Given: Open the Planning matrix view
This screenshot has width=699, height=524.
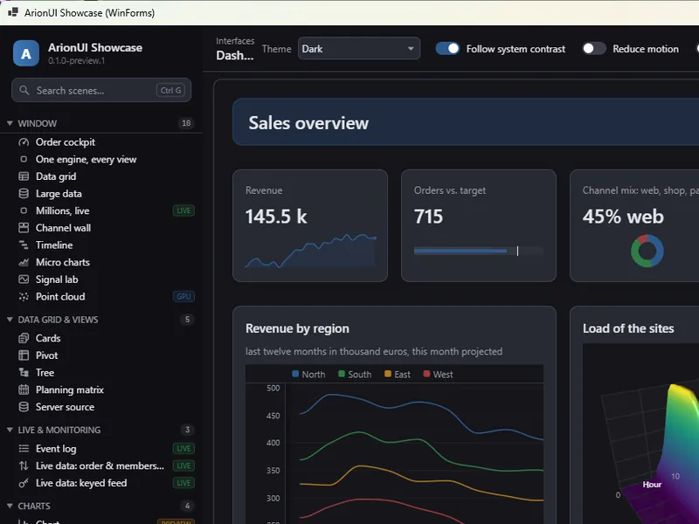Looking at the screenshot, I should [70, 390].
